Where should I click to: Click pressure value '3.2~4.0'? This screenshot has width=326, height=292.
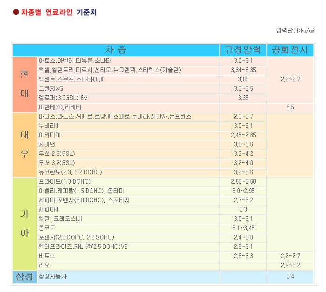[243, 163]
